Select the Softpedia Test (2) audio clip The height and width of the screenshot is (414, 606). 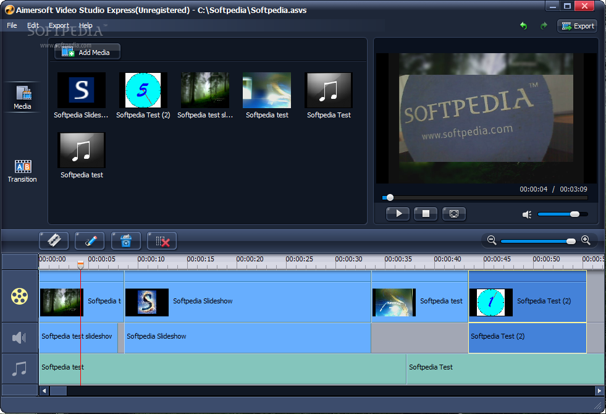pyautogui.click(x=528, y=338)
